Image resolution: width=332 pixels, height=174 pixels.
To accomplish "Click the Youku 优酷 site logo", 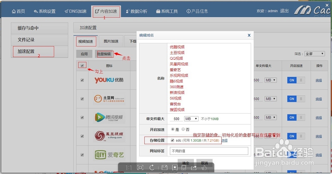I will coord(109,80).
